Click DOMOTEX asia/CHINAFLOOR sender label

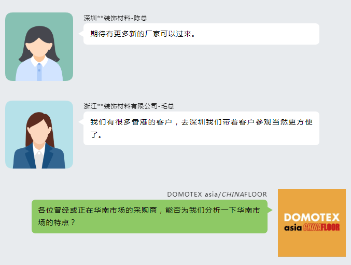pyautogui.click(x=217, y=194)
